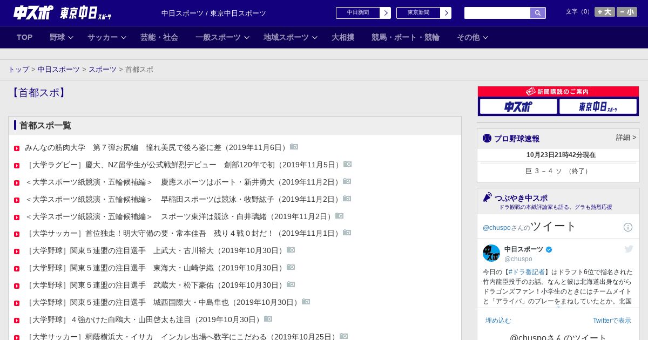The width and height of the screenshot is (648, 340).
Task: Open the 東海大・山崎伊織 article
Action: [155, 268]
